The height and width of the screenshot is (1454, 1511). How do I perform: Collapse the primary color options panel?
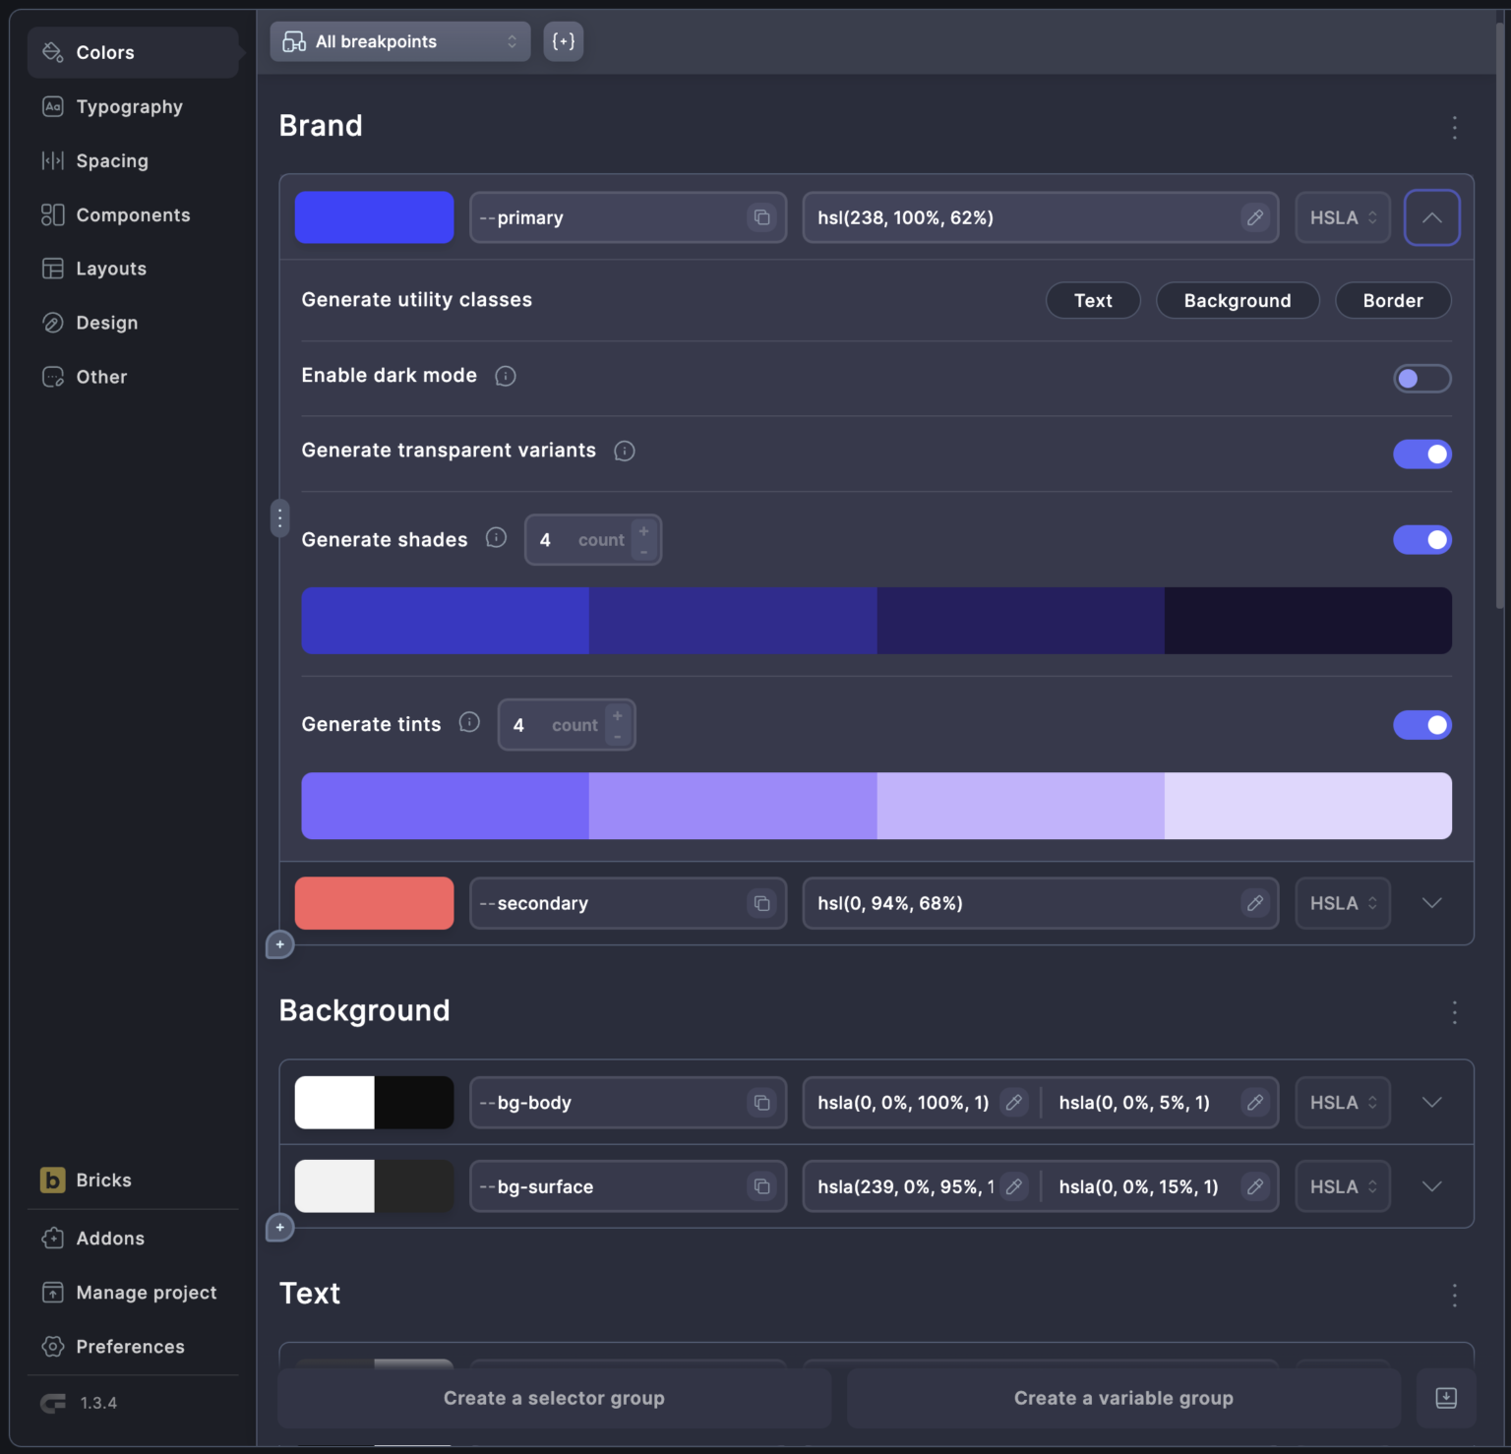(x=1431, y=217)
